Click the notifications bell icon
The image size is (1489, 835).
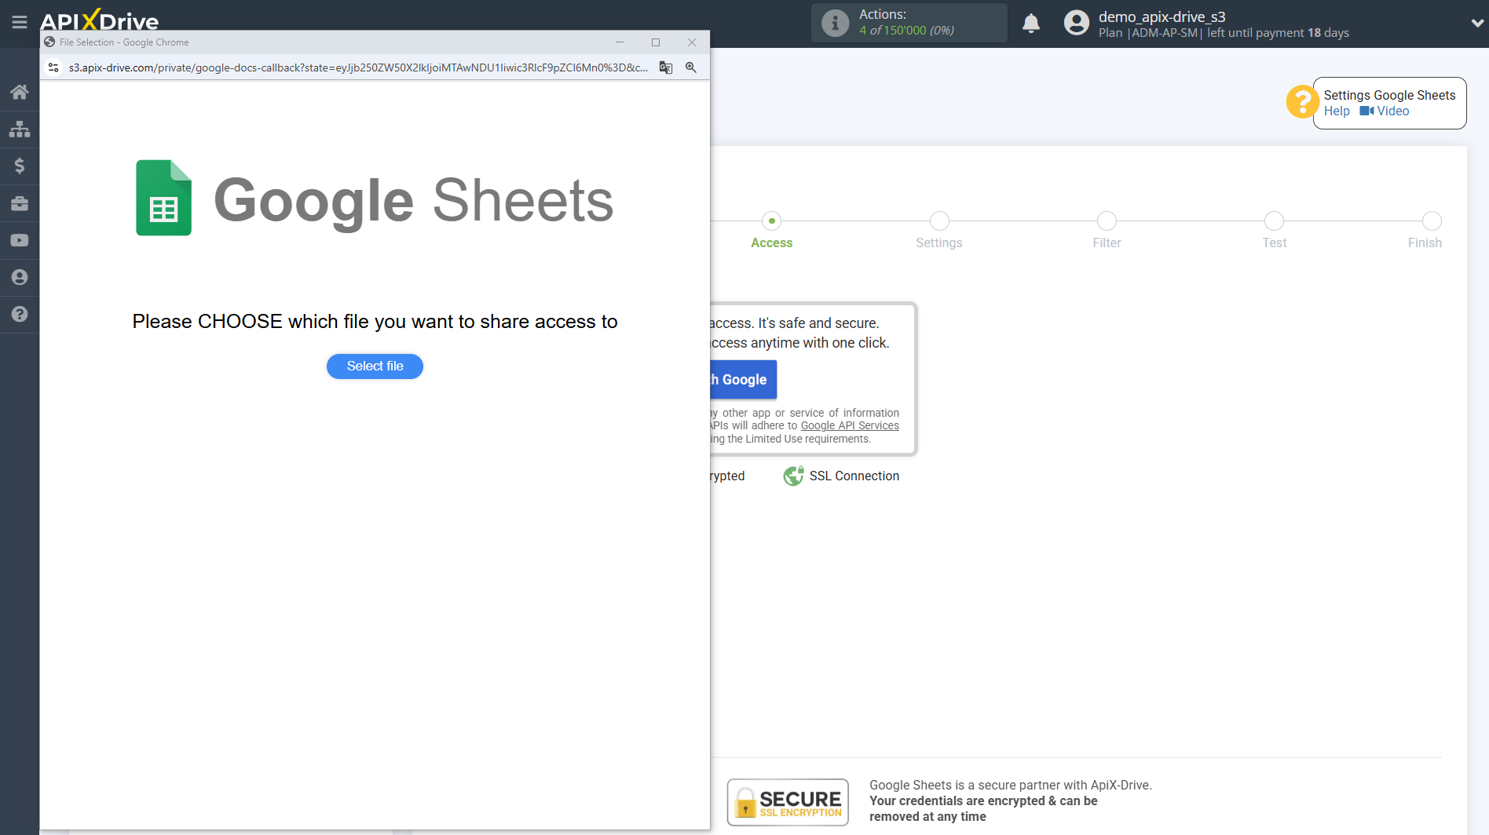(x=1031, y=24)
